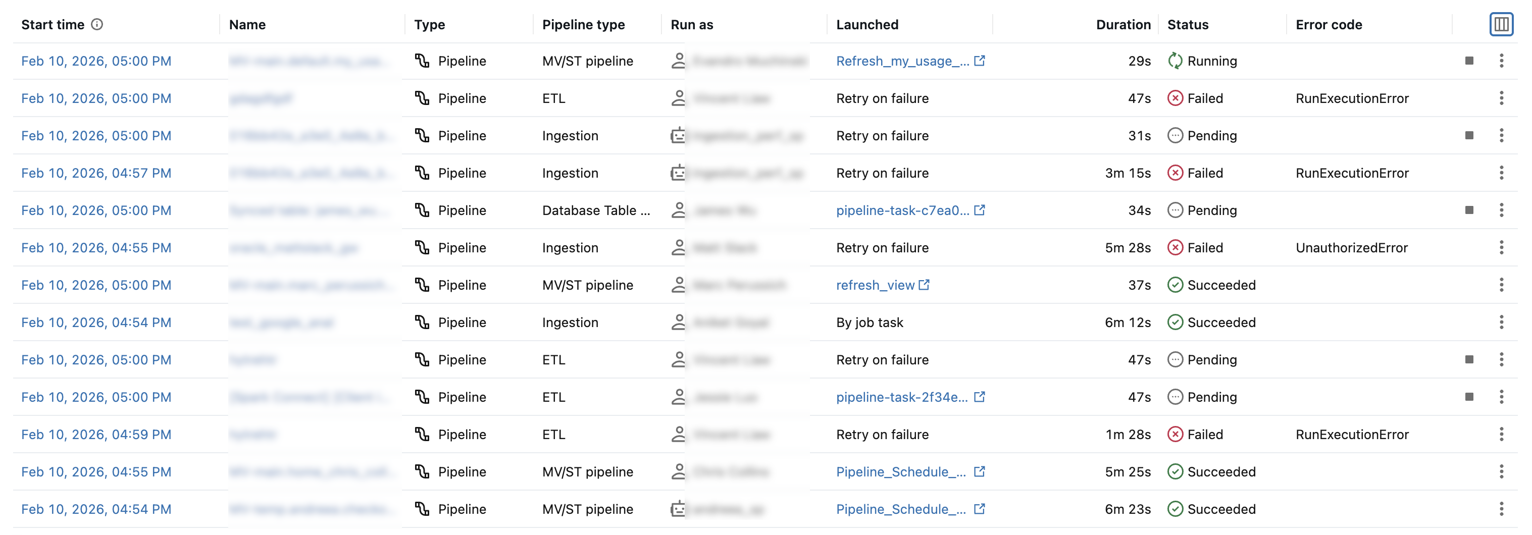Image resolution: width=1532 pixels, height=535 pixels.
Task: Click the Pipeline type column header
Action: click(583, 24)
